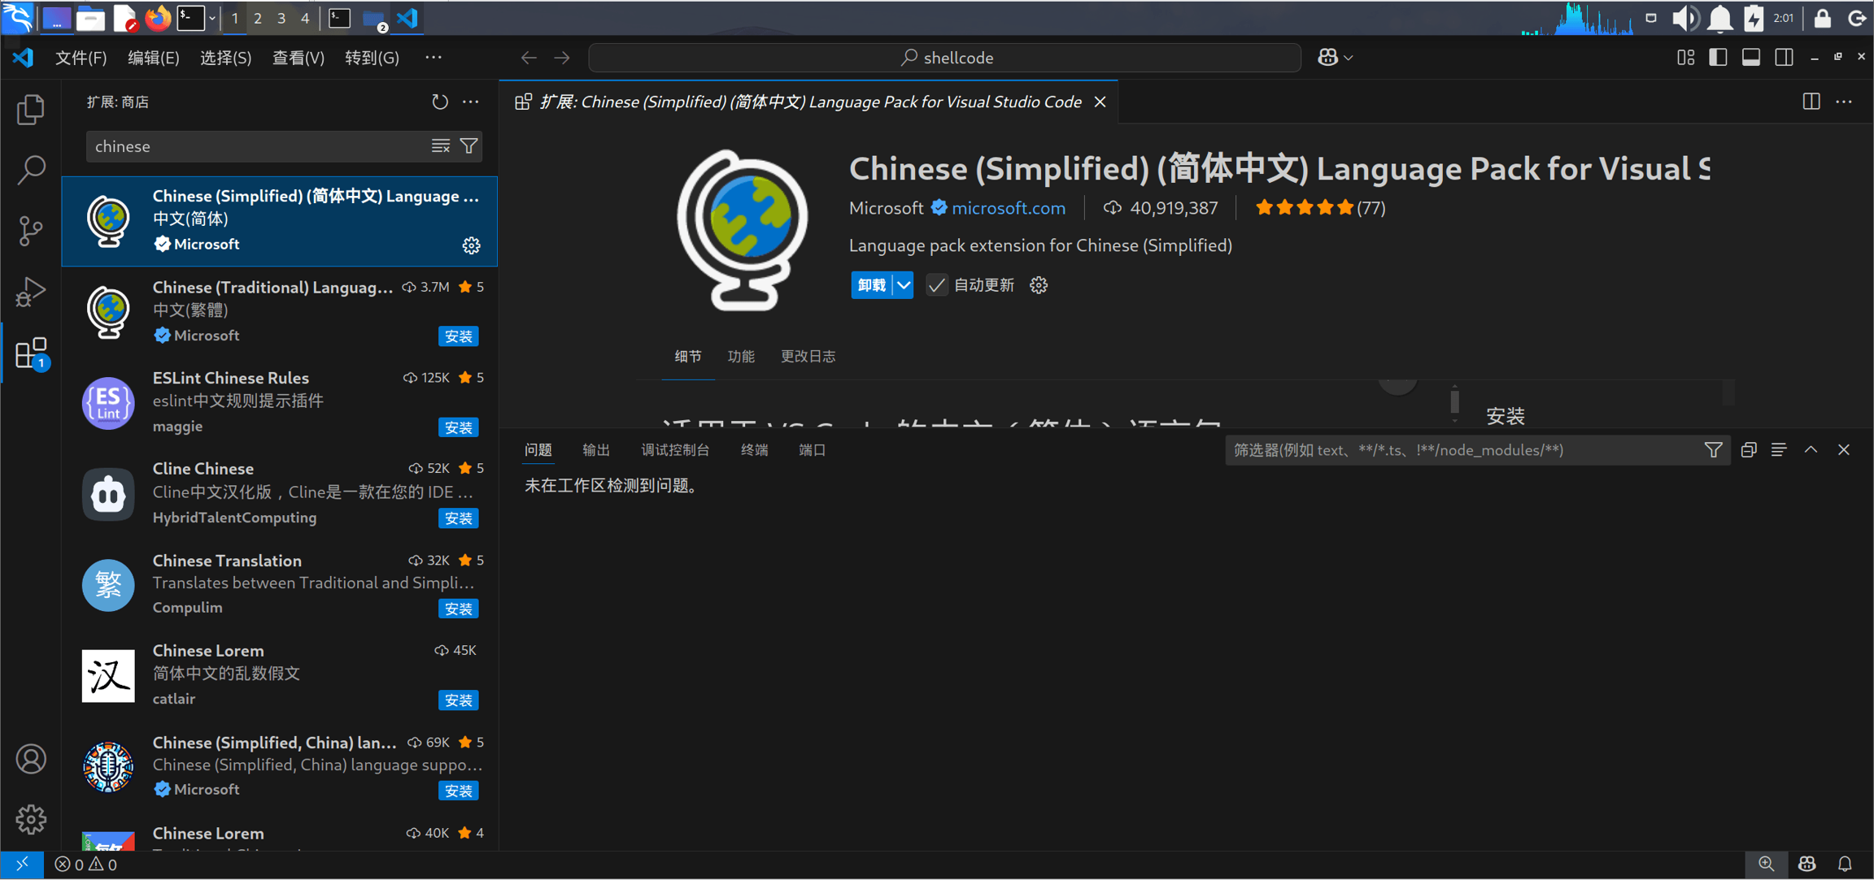Open the Run and Debug view
The image size is (1874, 880).
31,292
